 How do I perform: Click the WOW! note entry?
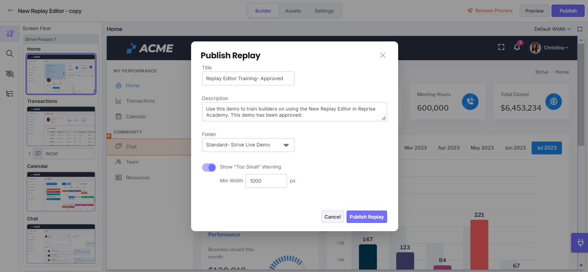point(64,154)
